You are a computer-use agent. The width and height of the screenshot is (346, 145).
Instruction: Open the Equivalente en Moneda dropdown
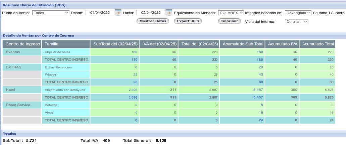[x=231, y=13]
